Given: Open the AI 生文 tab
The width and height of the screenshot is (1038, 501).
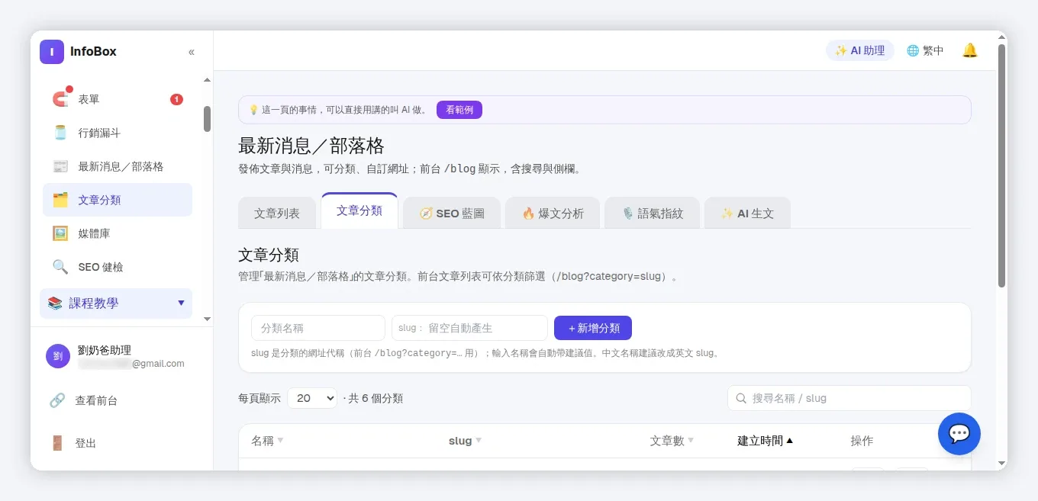Looking at the screenshot, I should [x=747, y=213].
